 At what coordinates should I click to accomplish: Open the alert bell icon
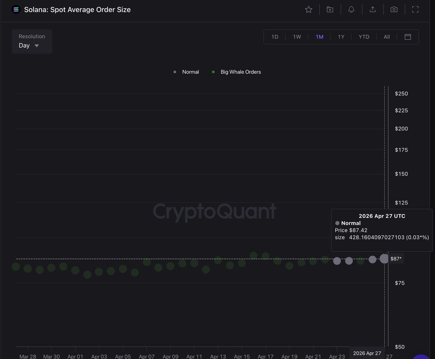[x=351, y=9]
